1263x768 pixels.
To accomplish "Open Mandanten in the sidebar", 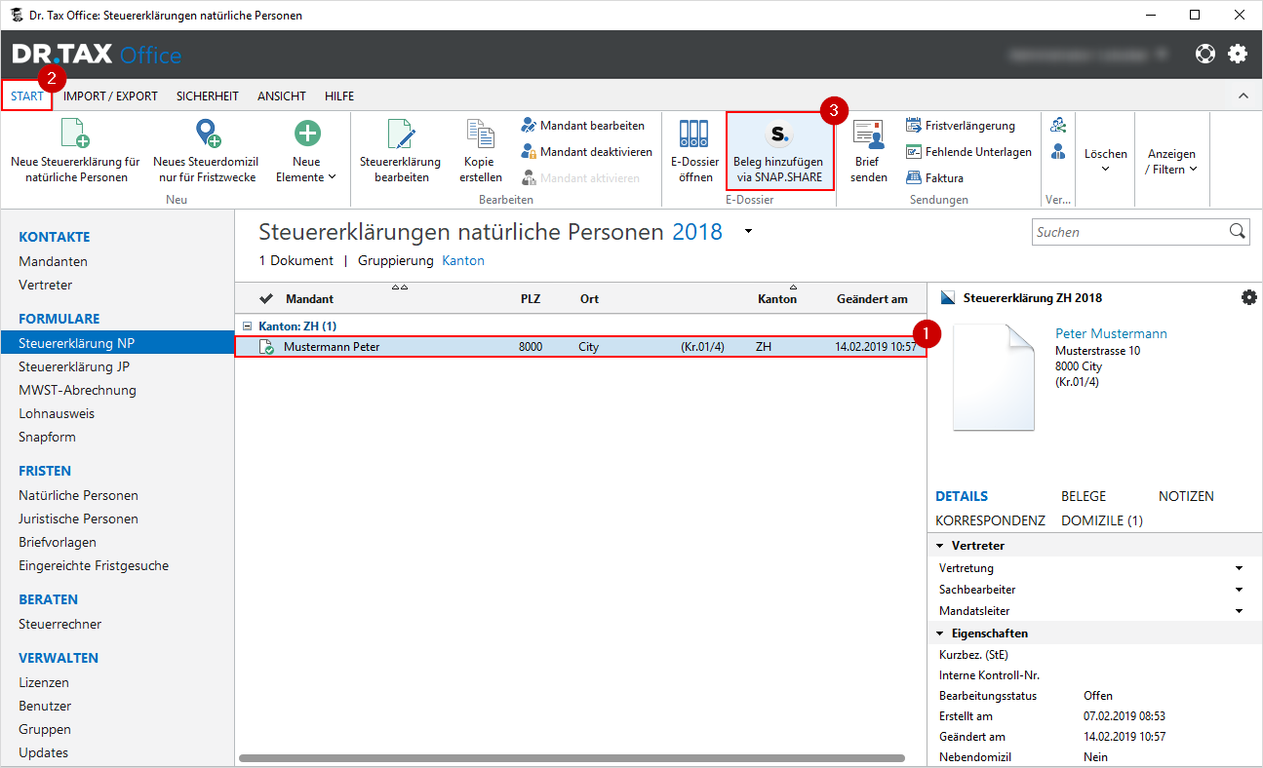I will tap(53, 261).
